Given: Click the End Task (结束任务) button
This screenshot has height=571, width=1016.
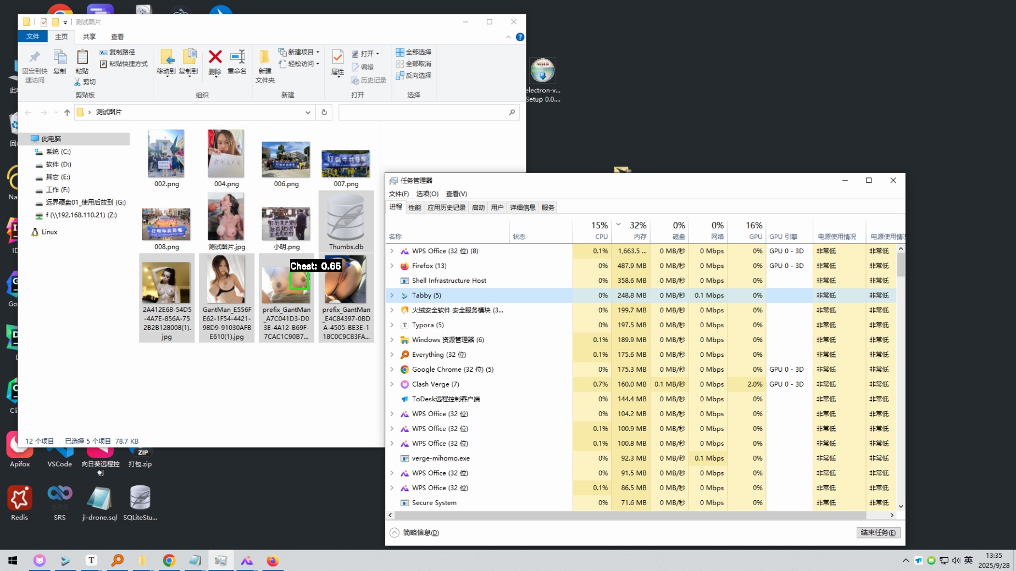Looking at the screenshot, I should click(878, 533).
